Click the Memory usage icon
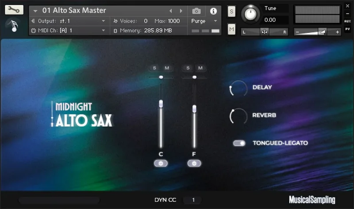 click(115, 30)
